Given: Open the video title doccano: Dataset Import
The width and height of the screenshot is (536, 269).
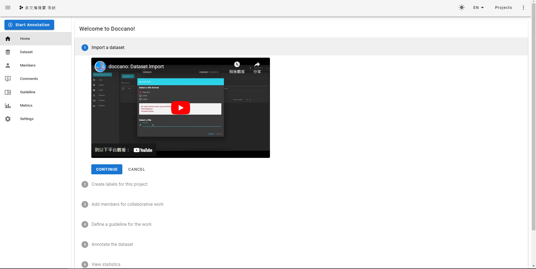Looking at the screenshot, I should point(136,67).
